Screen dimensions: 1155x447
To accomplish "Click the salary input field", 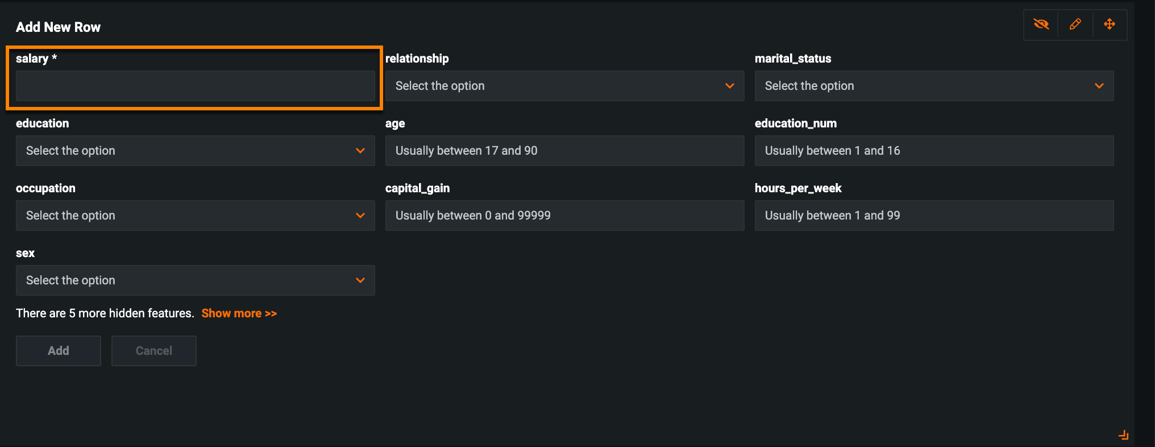I will tap(195, 86).
